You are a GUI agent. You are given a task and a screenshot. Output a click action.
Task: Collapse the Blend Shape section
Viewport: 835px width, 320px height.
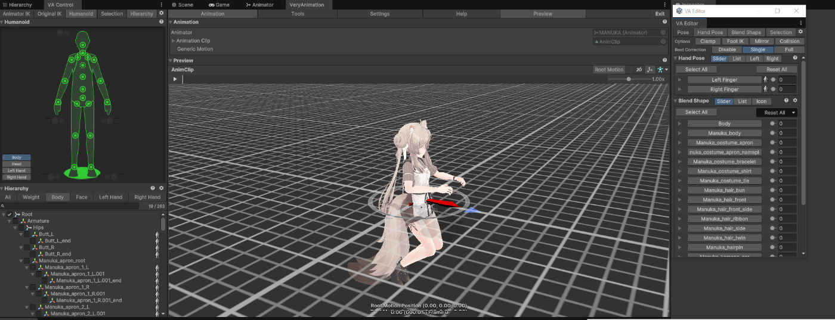(x=676, y=101)
